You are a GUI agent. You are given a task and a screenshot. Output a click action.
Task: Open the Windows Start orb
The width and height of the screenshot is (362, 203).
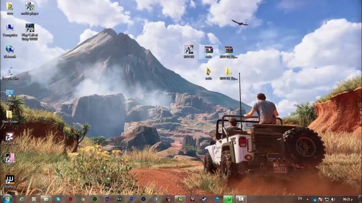coord(7,198)
